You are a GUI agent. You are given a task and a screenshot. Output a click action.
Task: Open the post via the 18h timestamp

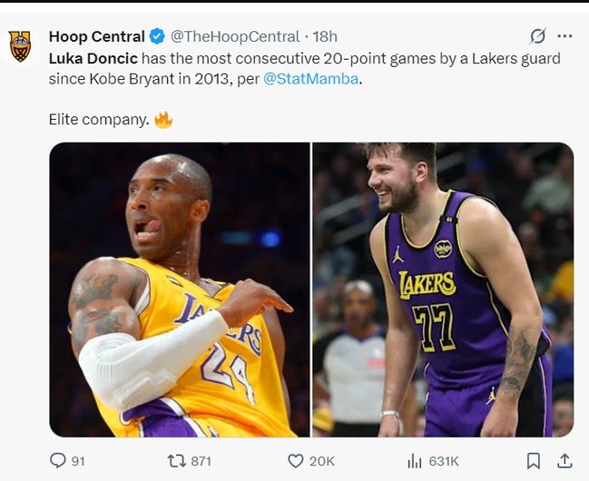click(x=324, y=36)
